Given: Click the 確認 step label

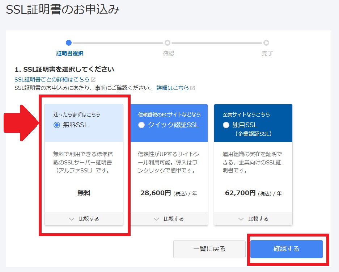Looking at the screenshot, I should [169, 53].
